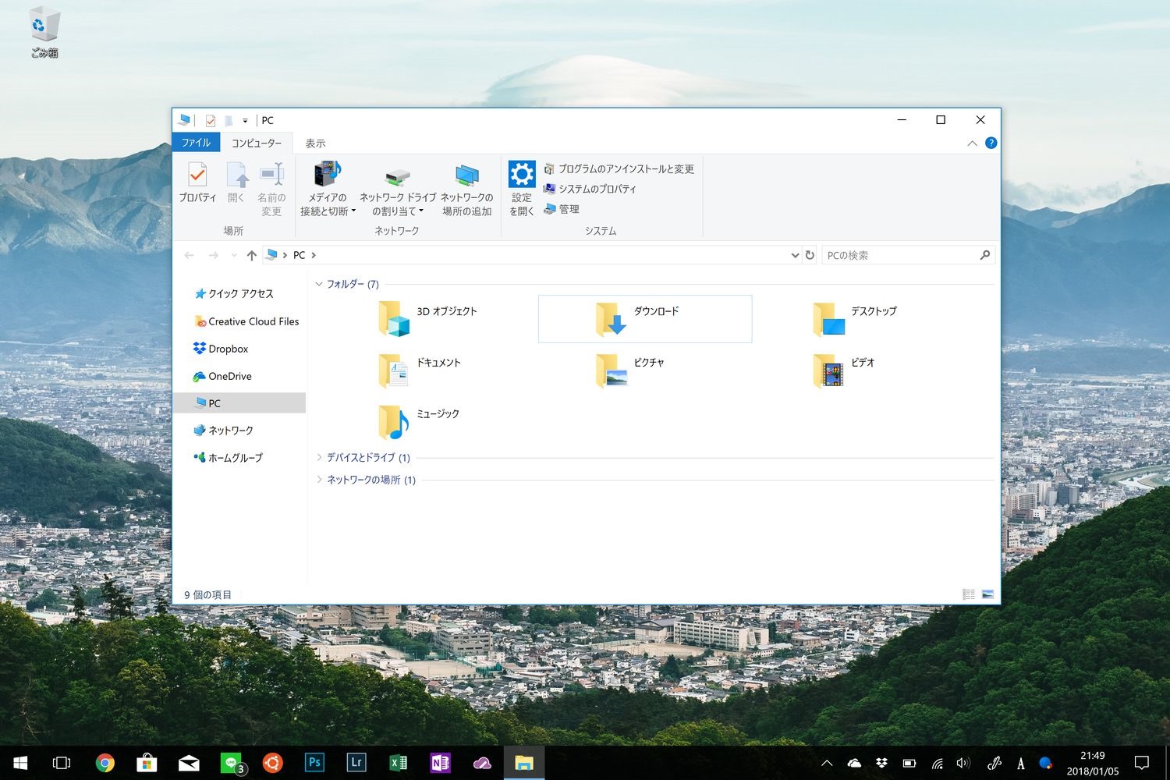
Task: Open the ファイル tab
Action: tap(196, 143)
